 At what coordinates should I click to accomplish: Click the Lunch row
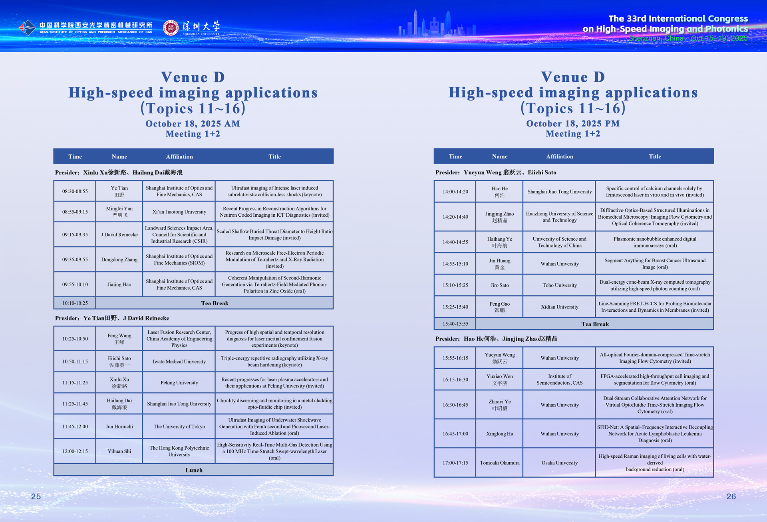194,470
